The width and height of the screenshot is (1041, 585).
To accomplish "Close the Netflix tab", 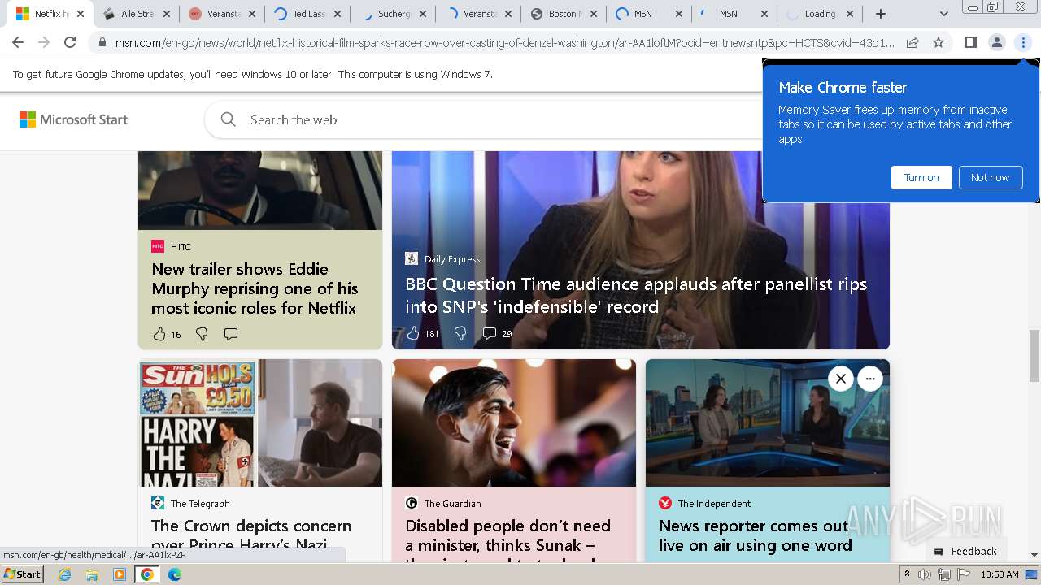I will [x=81, y=14].
